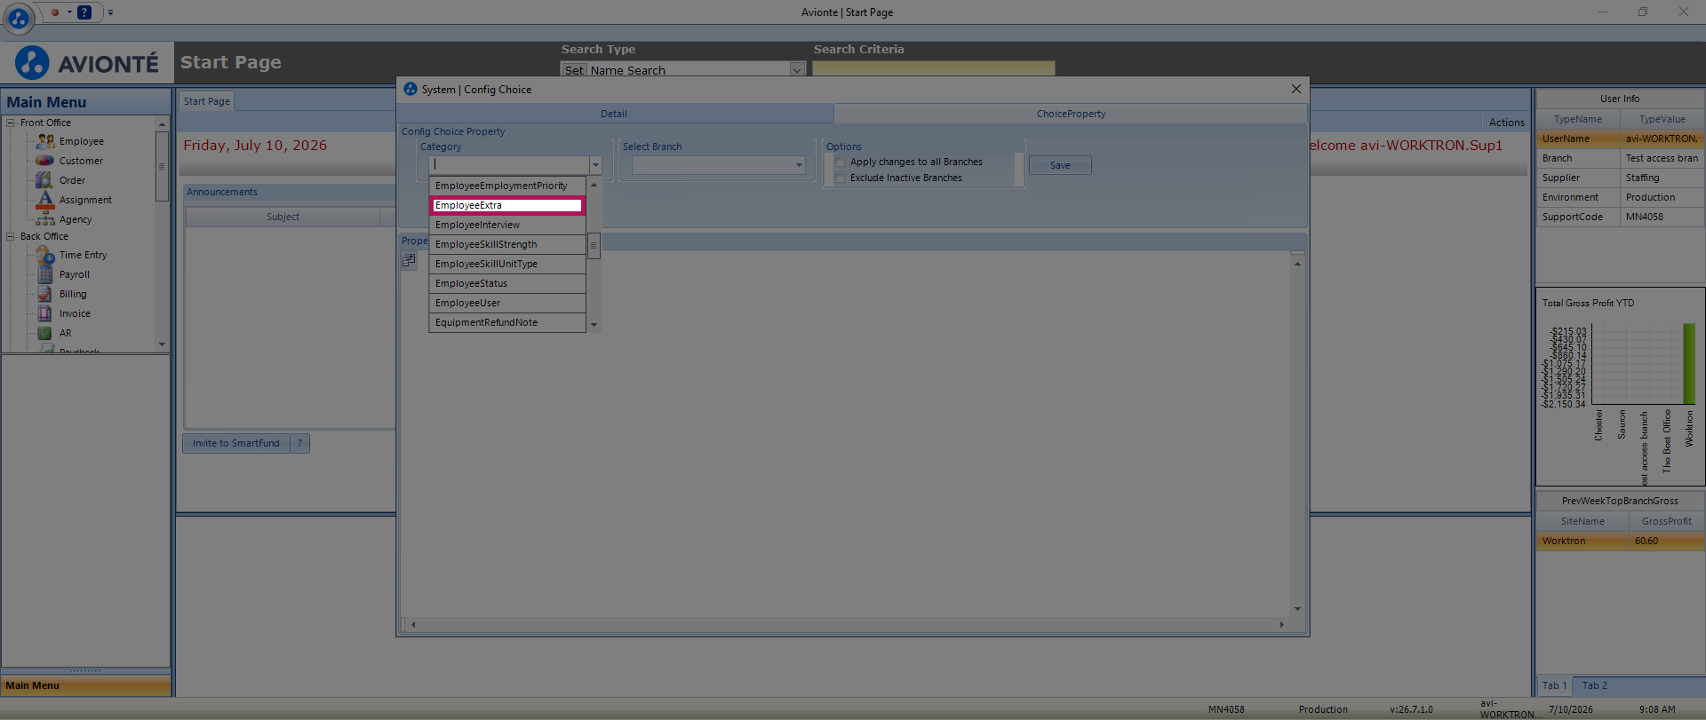Open the Avionte application orb menu
This screenshot has width=1706, height=720.
click(x=19, y=17)
